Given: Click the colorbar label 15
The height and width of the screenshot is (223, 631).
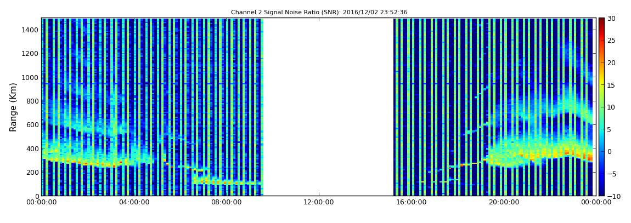Looking at the screenshot, I should click(611, 85).
